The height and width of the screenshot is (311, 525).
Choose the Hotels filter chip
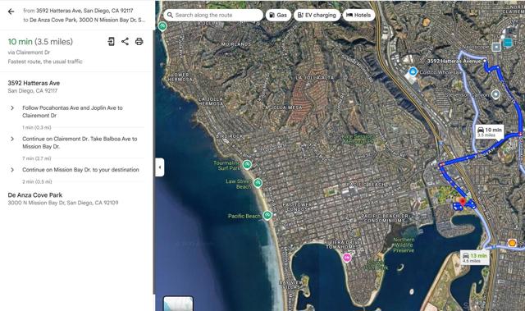coord(358,15)
